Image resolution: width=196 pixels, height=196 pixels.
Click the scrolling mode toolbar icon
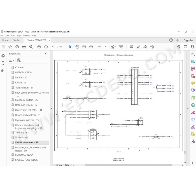click(x=121, y=47)
